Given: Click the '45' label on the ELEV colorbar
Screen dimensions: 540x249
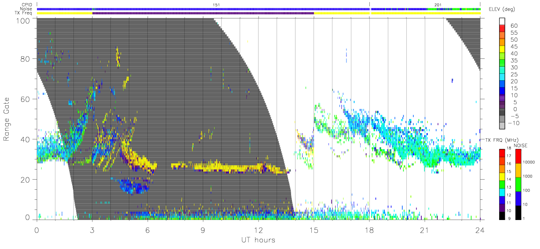Looking at the screenshot, I should [x=513, y=46].
